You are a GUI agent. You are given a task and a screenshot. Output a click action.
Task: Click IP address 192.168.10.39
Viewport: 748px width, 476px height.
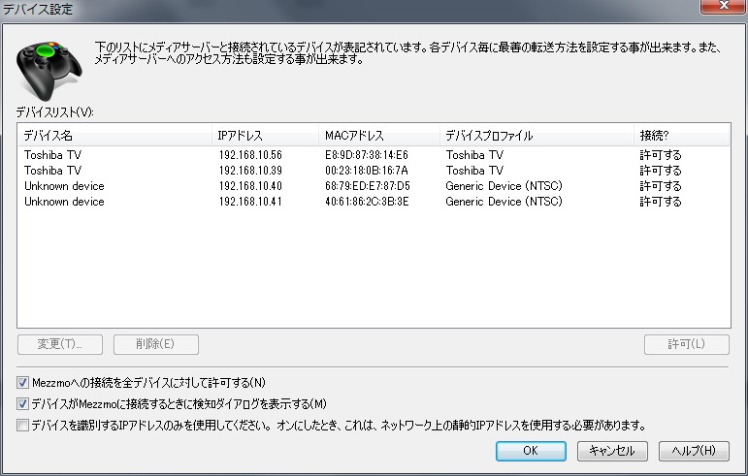click(250, 171)
